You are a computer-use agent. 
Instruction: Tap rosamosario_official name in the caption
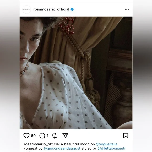[42, 144]
